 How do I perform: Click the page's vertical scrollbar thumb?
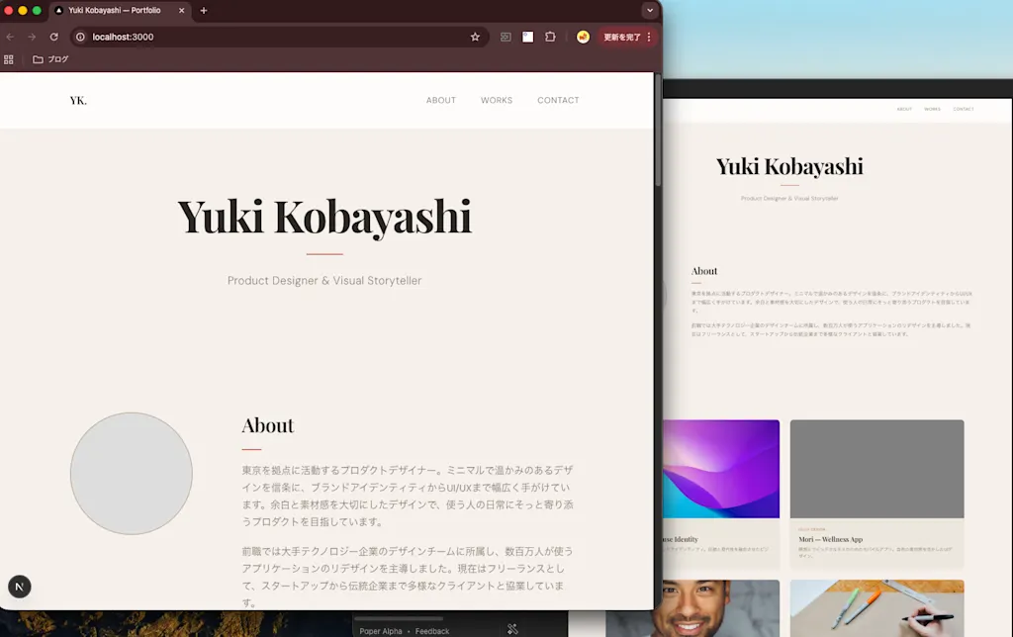click(x=658, y=130)
